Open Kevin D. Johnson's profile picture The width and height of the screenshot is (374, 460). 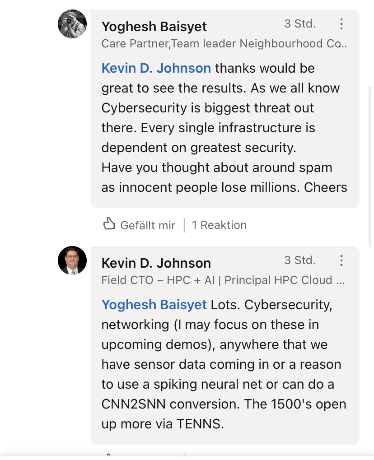pos(72,260)
